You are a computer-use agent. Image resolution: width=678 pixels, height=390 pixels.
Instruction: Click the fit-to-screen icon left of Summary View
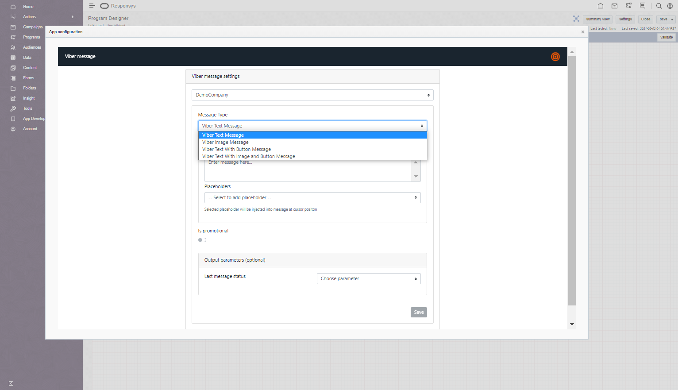pos(576,19)
